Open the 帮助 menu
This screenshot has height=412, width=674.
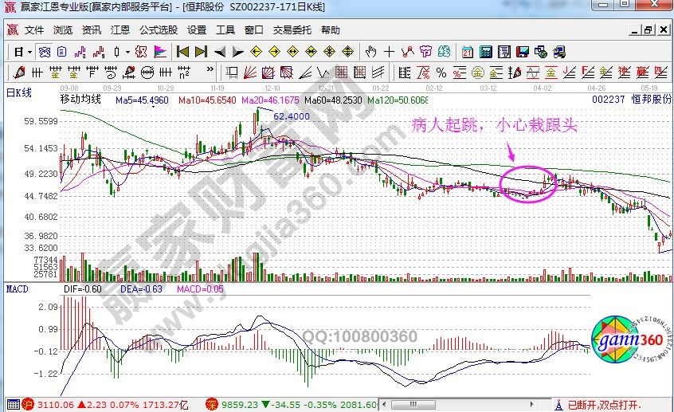[x=330, y=30]
